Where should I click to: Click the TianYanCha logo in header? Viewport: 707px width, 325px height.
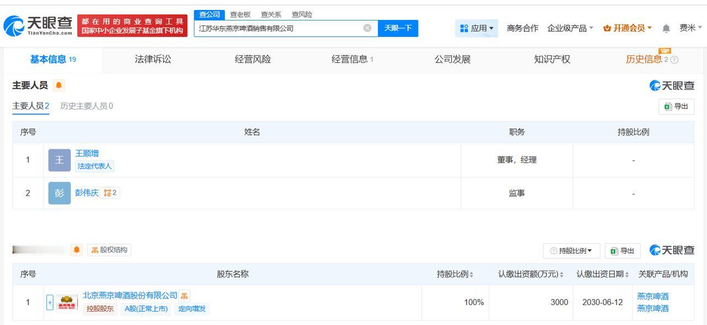(x=38, y=25)
